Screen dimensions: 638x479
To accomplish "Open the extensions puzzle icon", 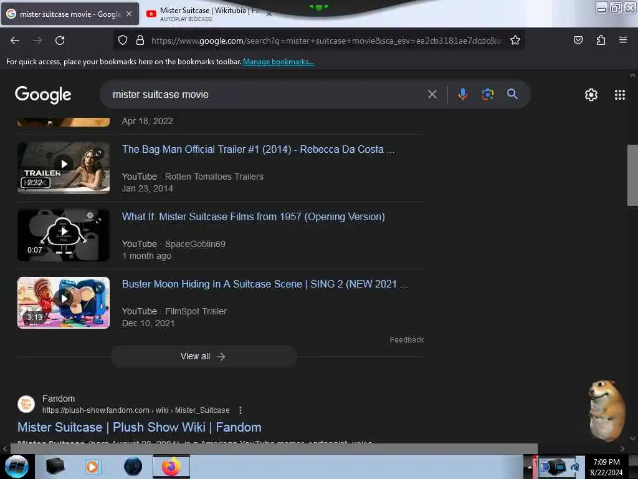I will coord(601,40).
